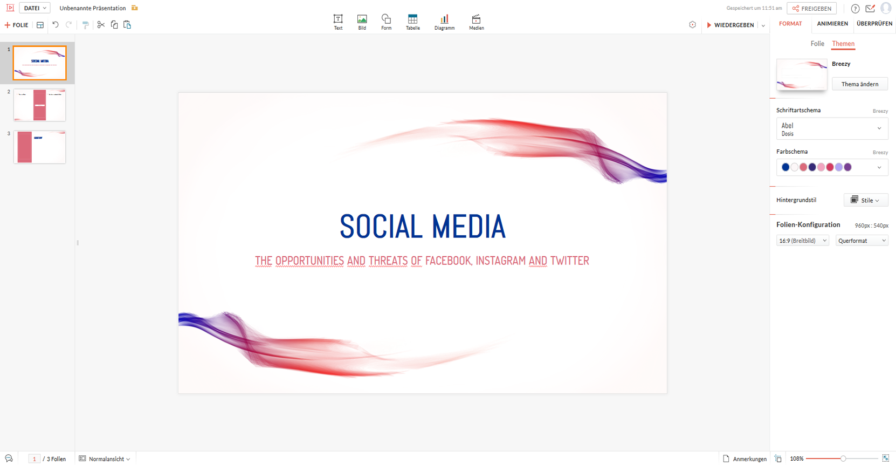Open the user profile avatar
Viewport: 896px width, 465px height.
pos(886,8)
